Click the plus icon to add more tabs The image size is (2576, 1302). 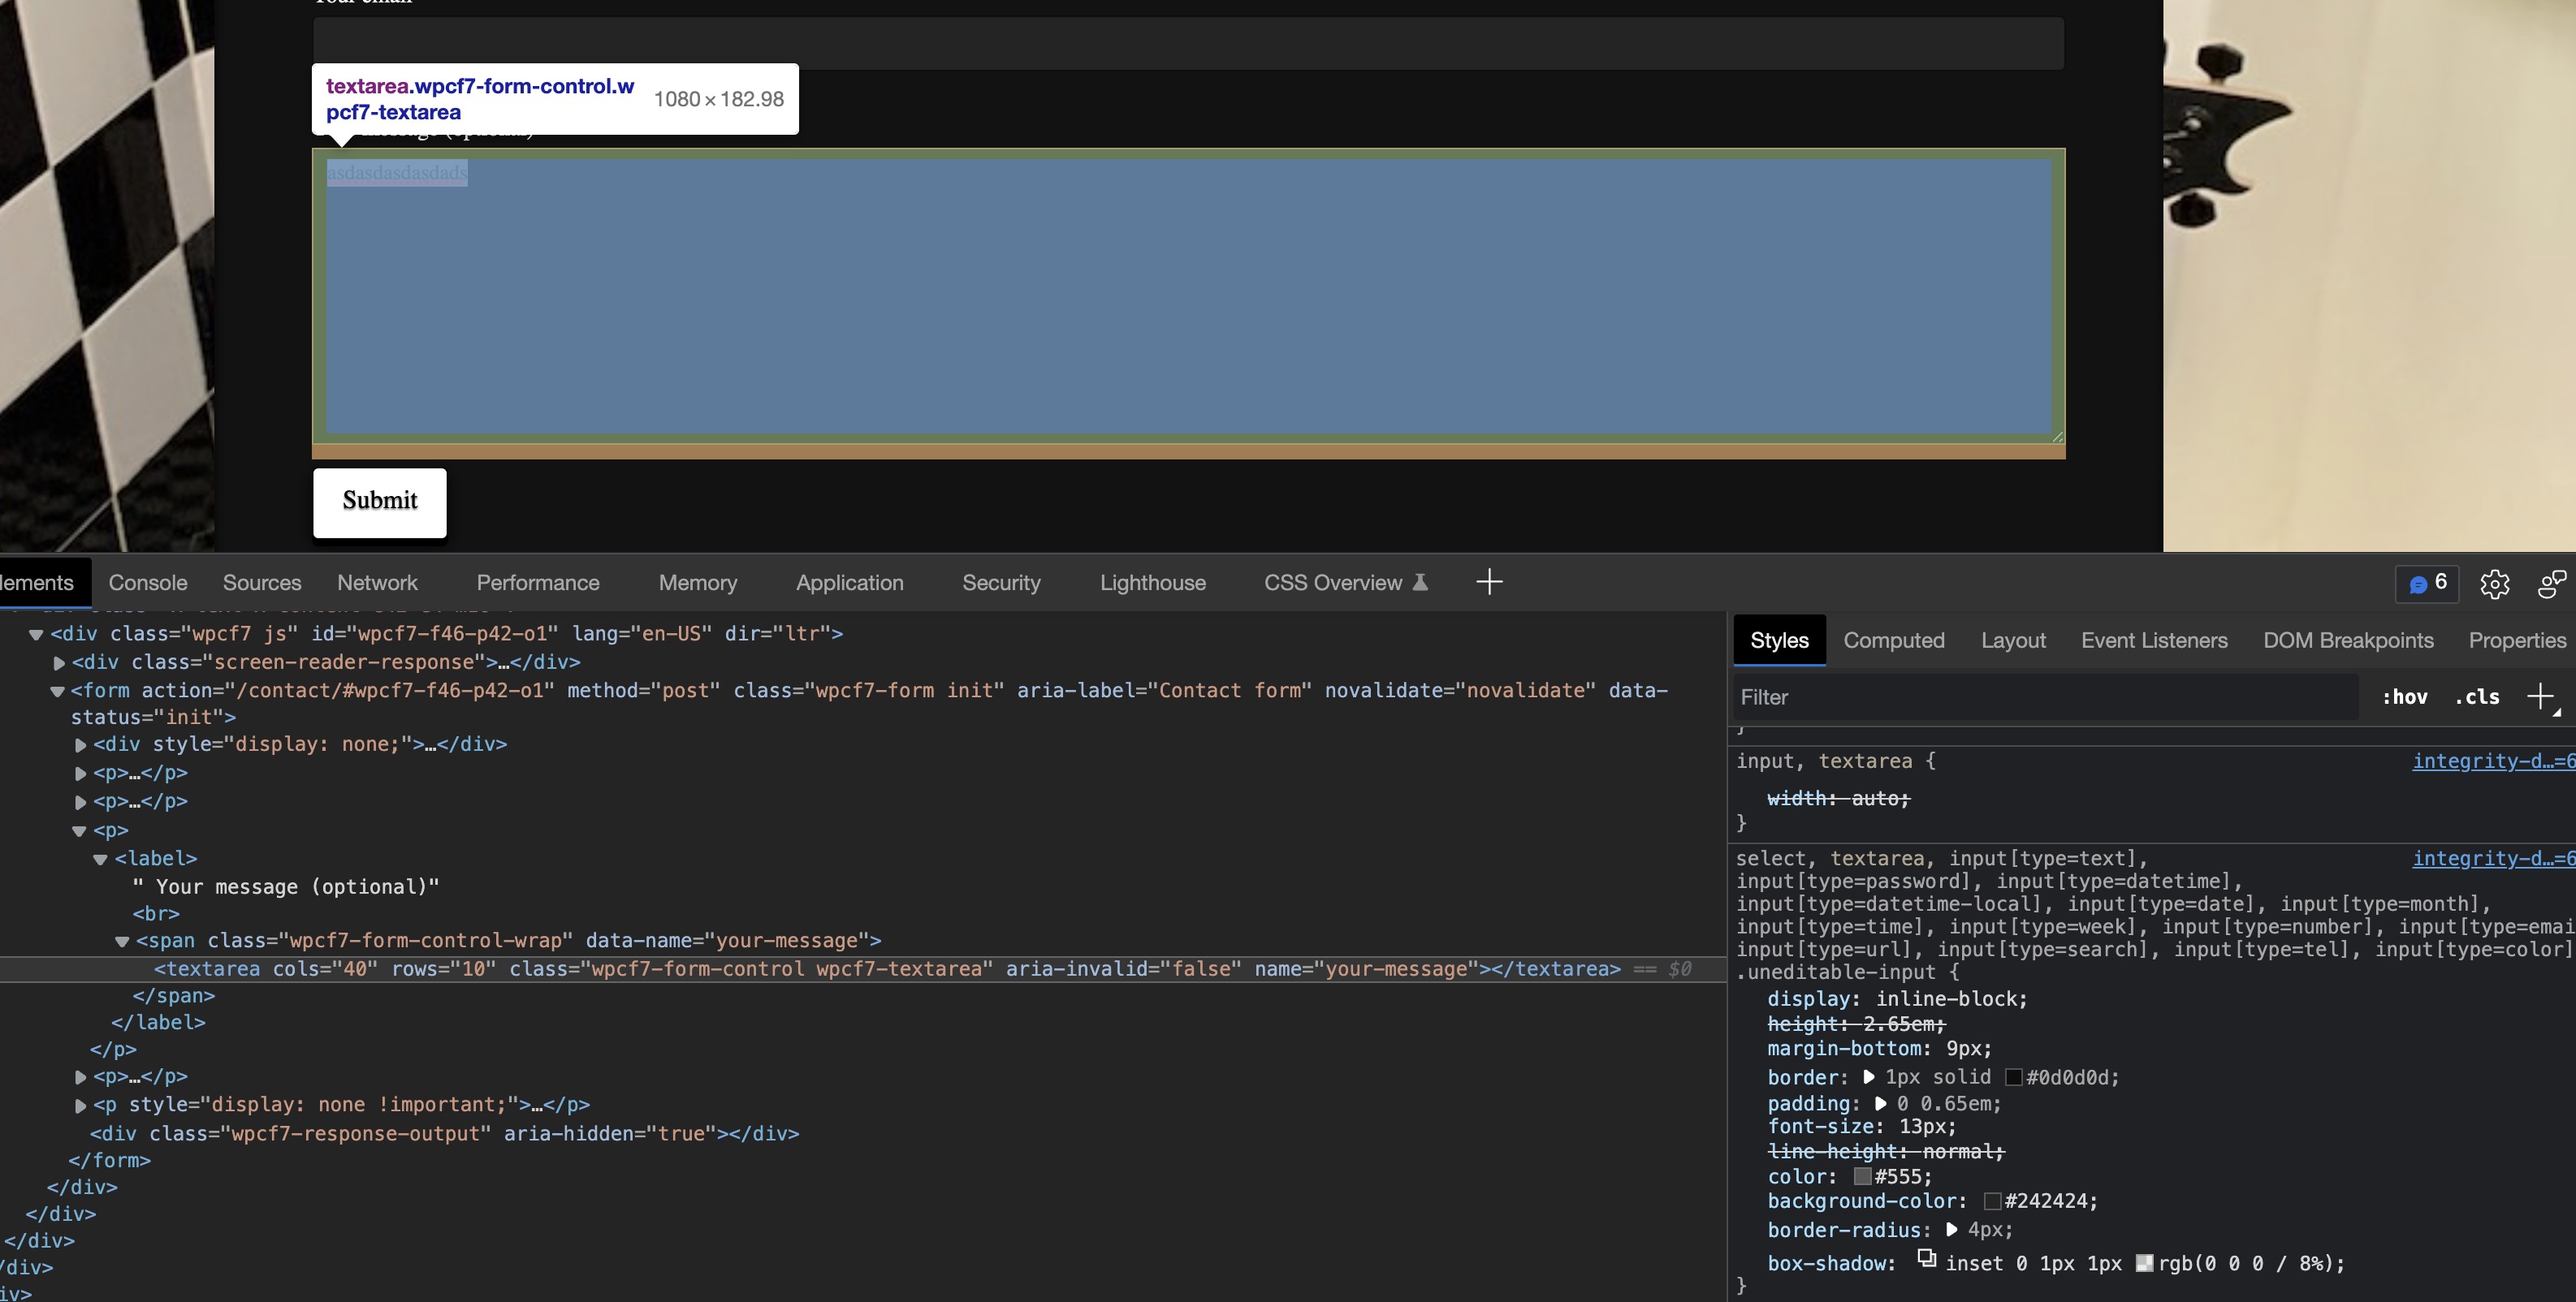coord(1489,581)
